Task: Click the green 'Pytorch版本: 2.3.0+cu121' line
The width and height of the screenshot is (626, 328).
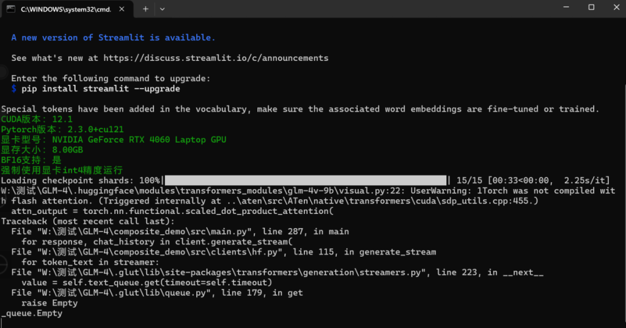Action: click(62, 129)
